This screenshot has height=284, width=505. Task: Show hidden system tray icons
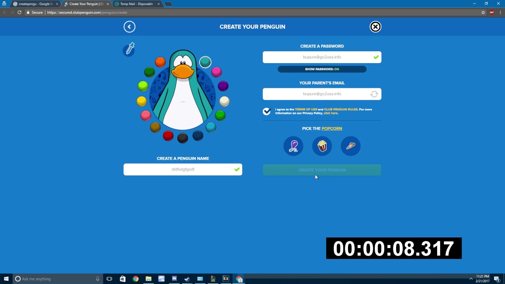(471, 279)
